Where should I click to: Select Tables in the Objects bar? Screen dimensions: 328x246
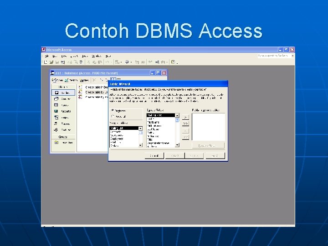[x=63, y=92]
